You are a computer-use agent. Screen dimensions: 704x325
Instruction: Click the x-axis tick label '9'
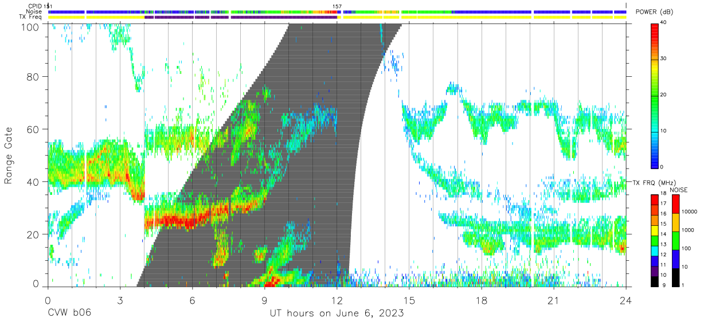tap(264, 299)
